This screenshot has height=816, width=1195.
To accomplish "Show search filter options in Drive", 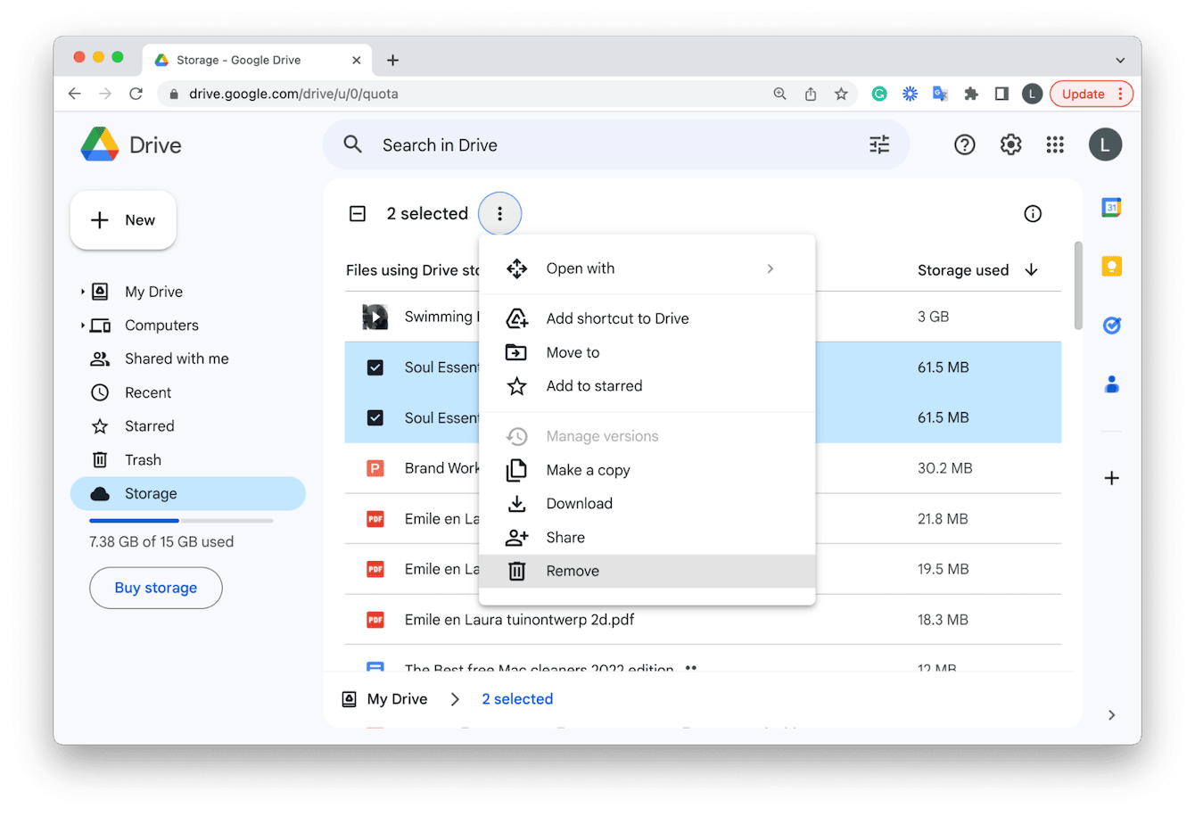I will (x=879, y=144).
